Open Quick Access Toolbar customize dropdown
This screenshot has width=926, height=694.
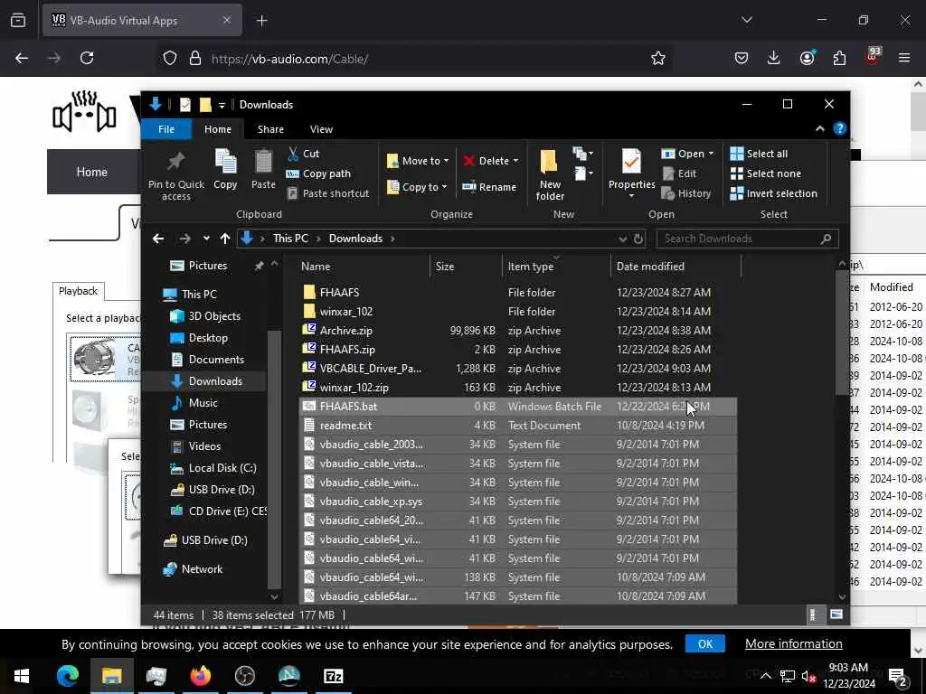[222, 105]
